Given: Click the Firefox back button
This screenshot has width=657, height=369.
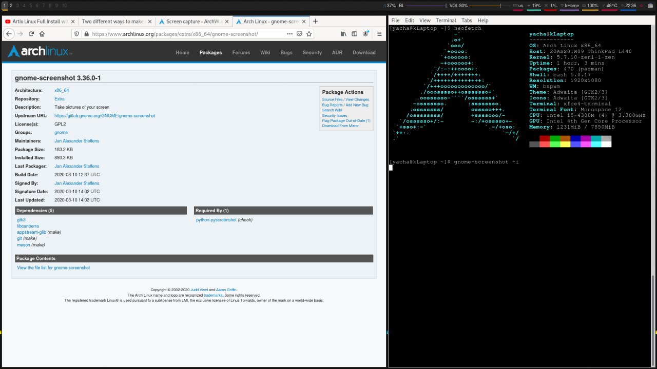Looking at the screenshot, I should [x=8, y=34].
